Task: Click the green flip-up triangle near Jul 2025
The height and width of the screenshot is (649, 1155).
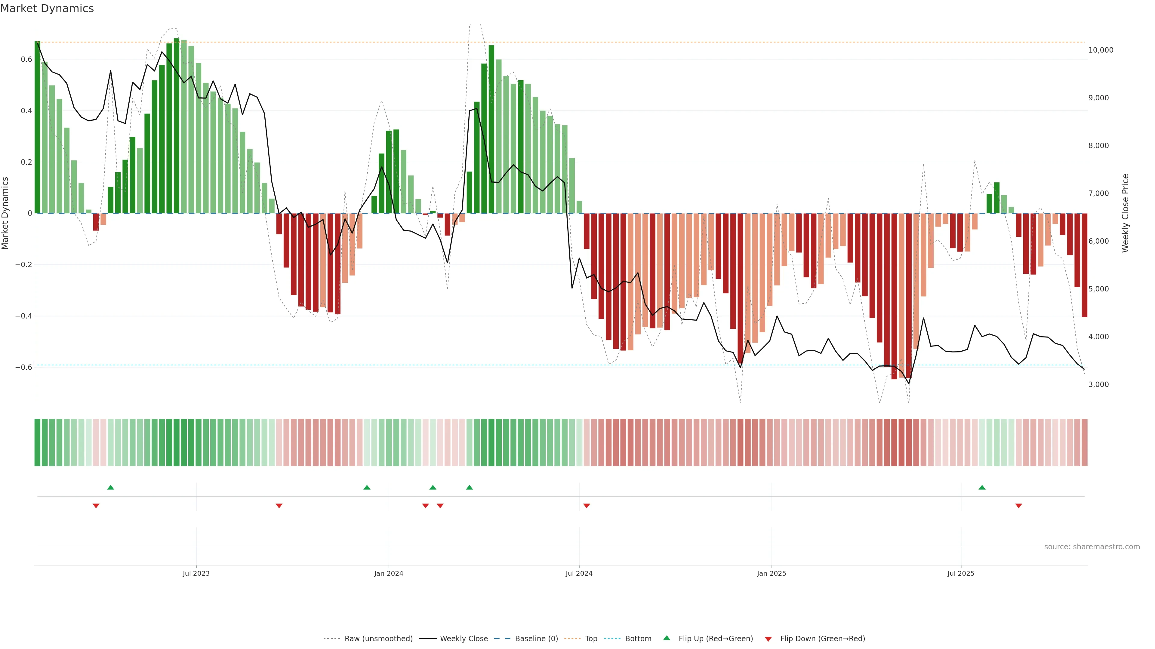Action: 982,487
